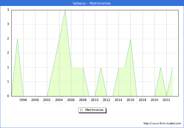
Task: Click the 1997 peak data point
Action: coord(17,39)
